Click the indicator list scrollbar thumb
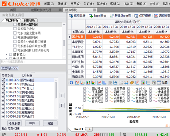Viewport: 170px width, 136px height. 64,43
